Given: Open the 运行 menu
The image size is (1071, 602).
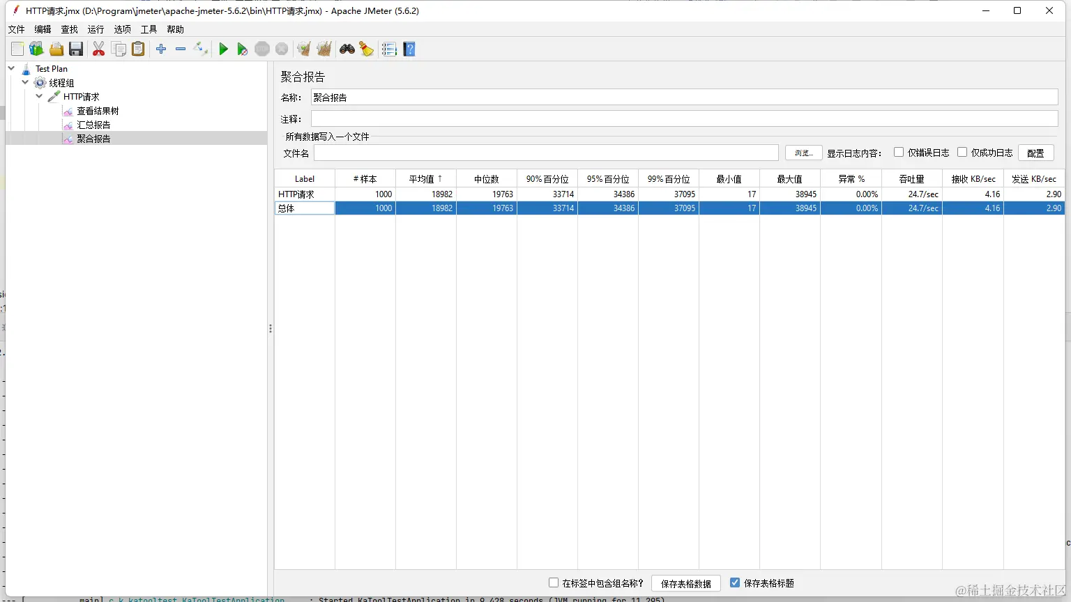Looking at the screenshot, I should (x=96, y=29).
